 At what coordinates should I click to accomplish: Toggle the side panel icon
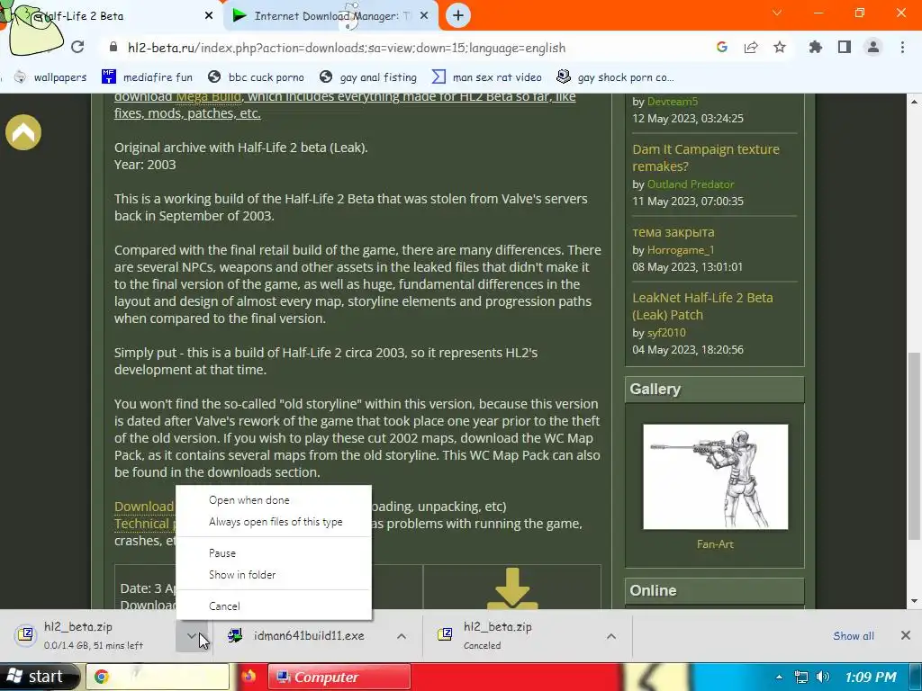845,47
